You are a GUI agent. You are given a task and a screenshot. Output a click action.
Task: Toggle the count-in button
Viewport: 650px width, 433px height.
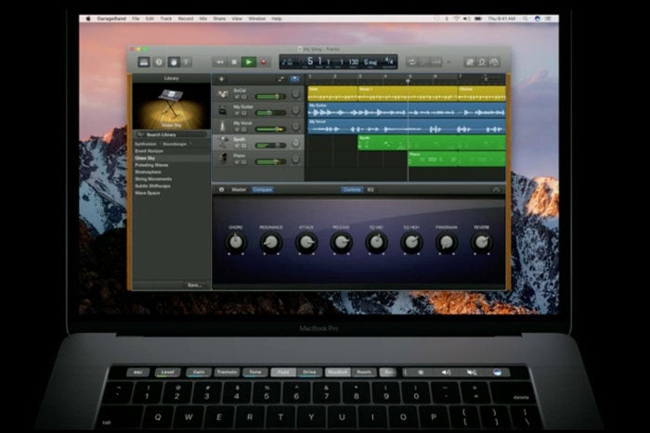[436, 62]
